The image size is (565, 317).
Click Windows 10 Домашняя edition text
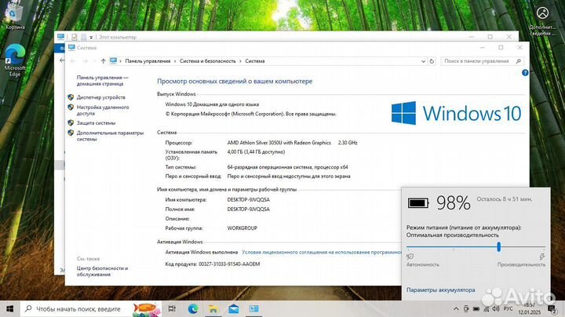[x=212, y=104]
